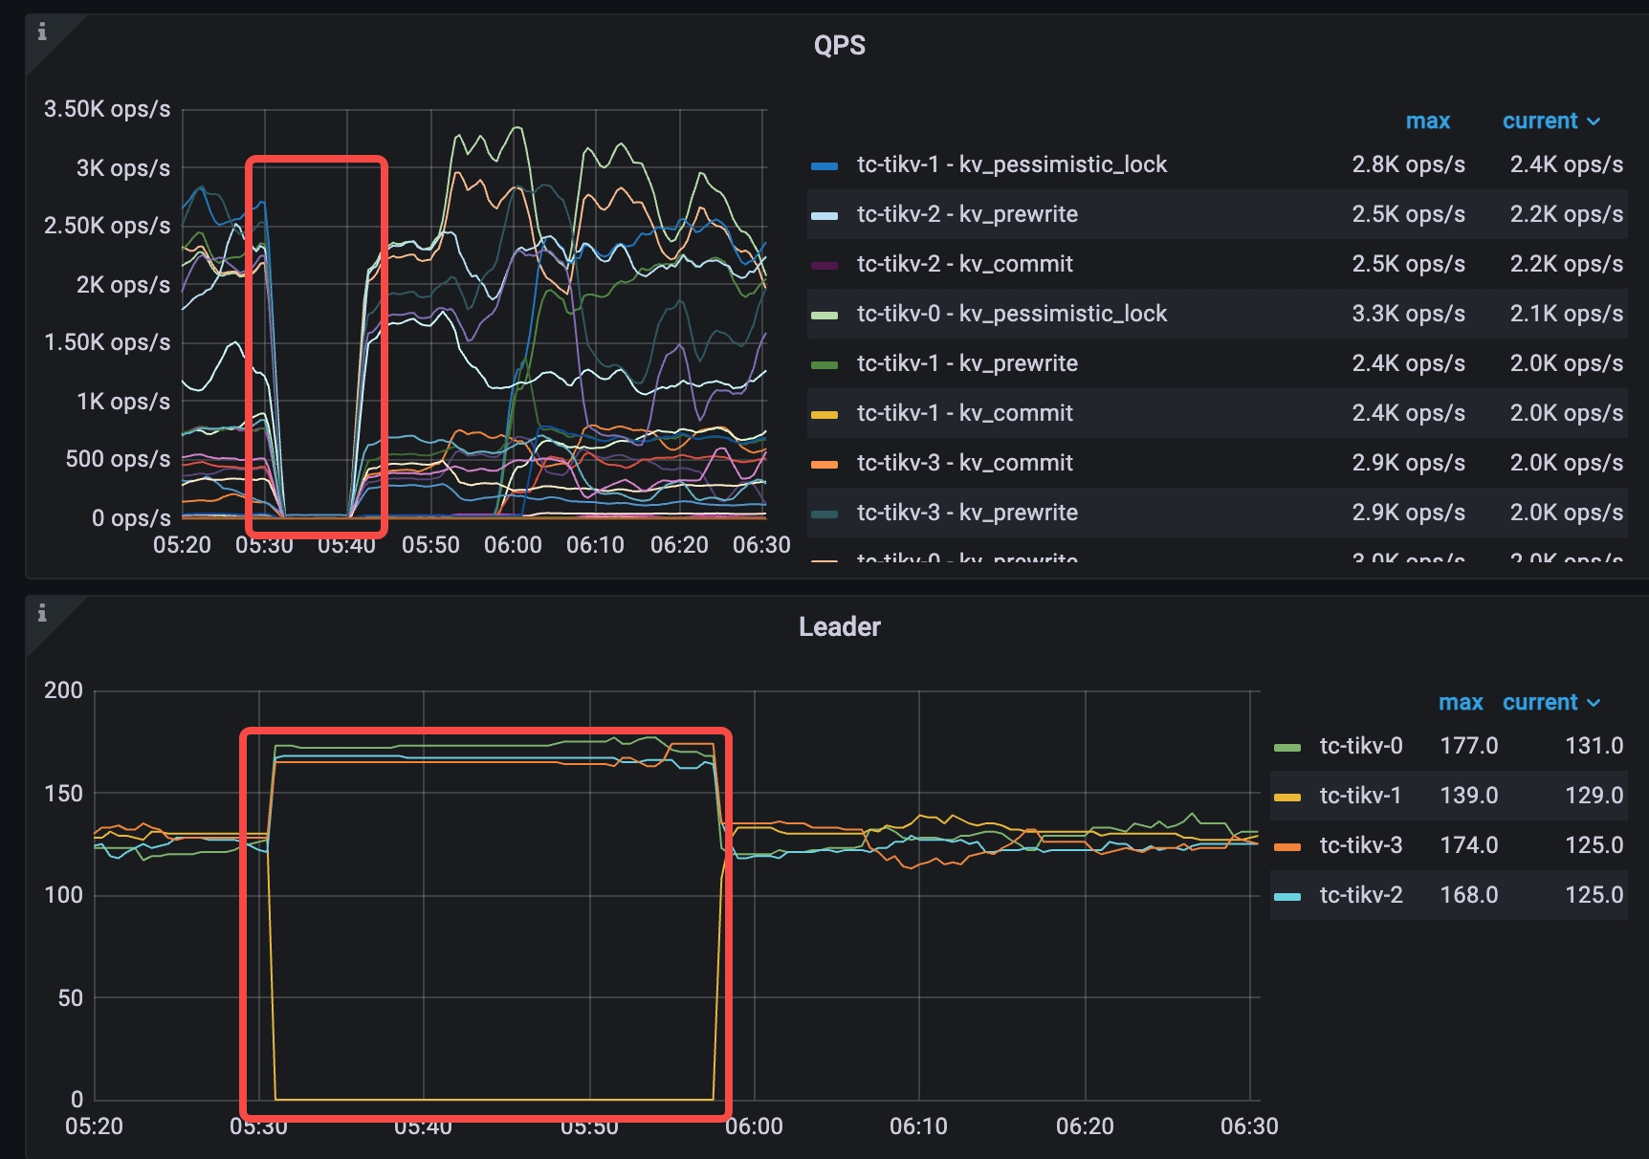Toggle the tc-tikv-2 - kv_prewrite series visibility
This screenshot has width=1649, height=1159.
point(966,214)
